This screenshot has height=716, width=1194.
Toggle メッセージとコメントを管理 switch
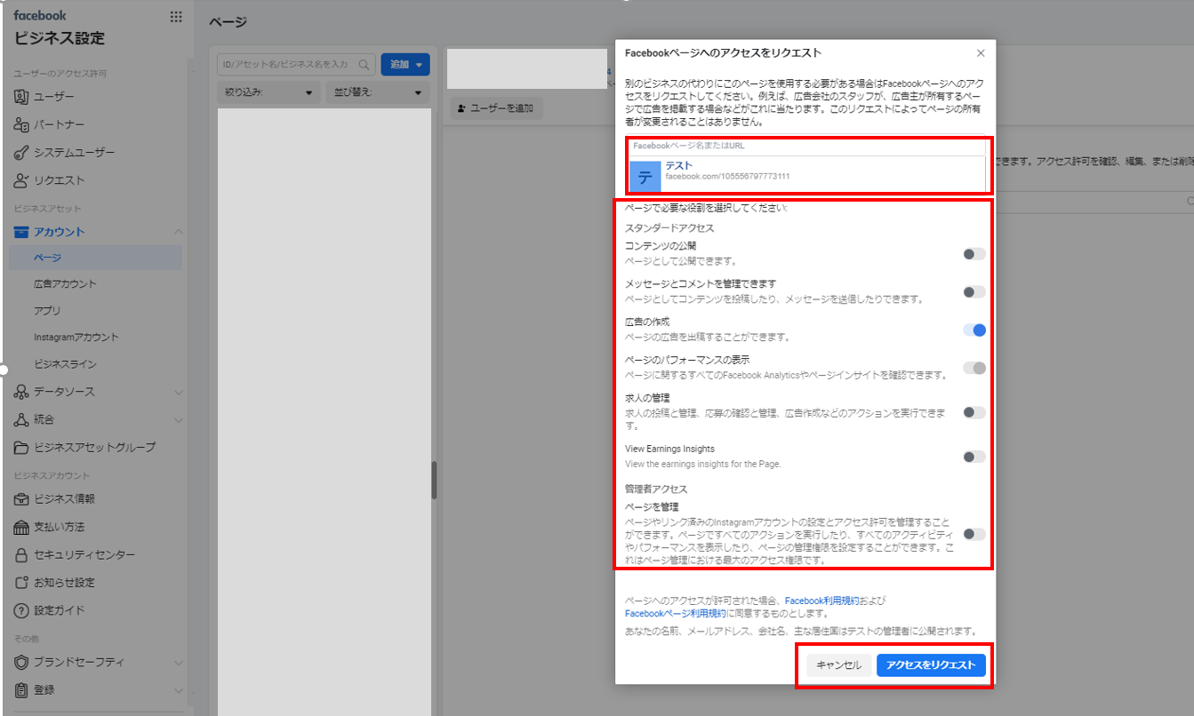[x=974, y=291]
